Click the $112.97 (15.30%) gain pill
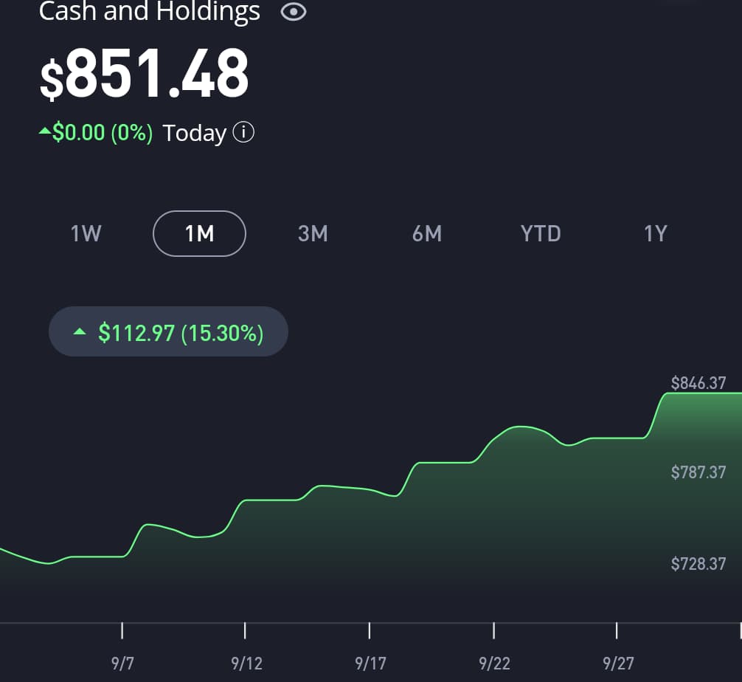Viewport: 742px width, 682px height. tap(168, 332)
